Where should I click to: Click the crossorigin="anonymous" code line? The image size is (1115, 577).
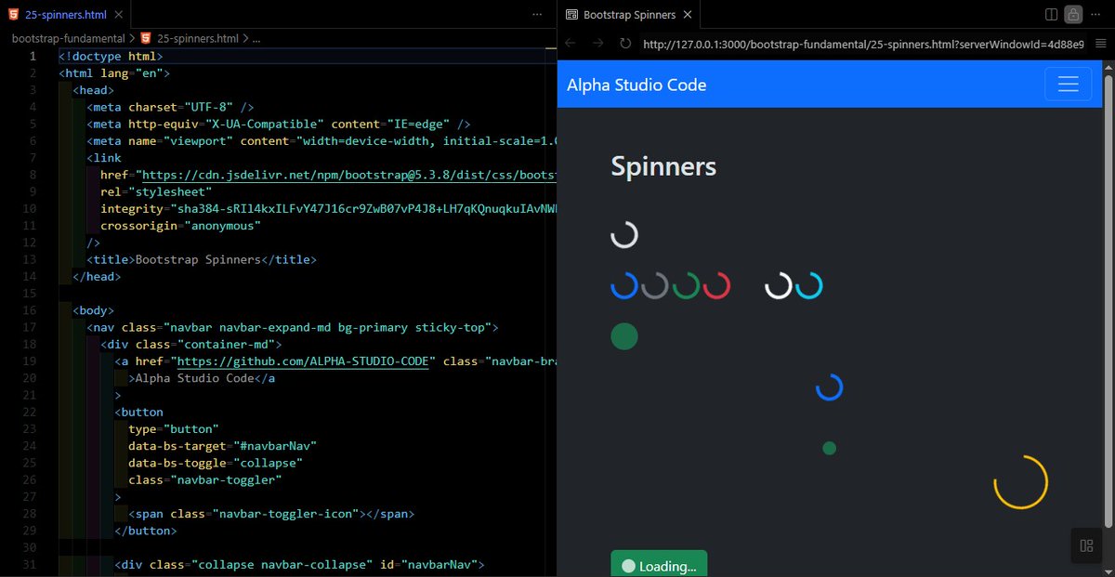(x=180, y=225)
